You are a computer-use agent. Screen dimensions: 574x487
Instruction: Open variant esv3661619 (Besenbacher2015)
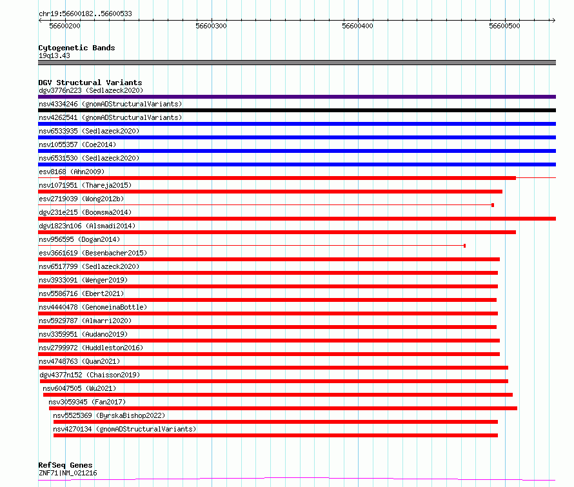(x=93, y=253)
